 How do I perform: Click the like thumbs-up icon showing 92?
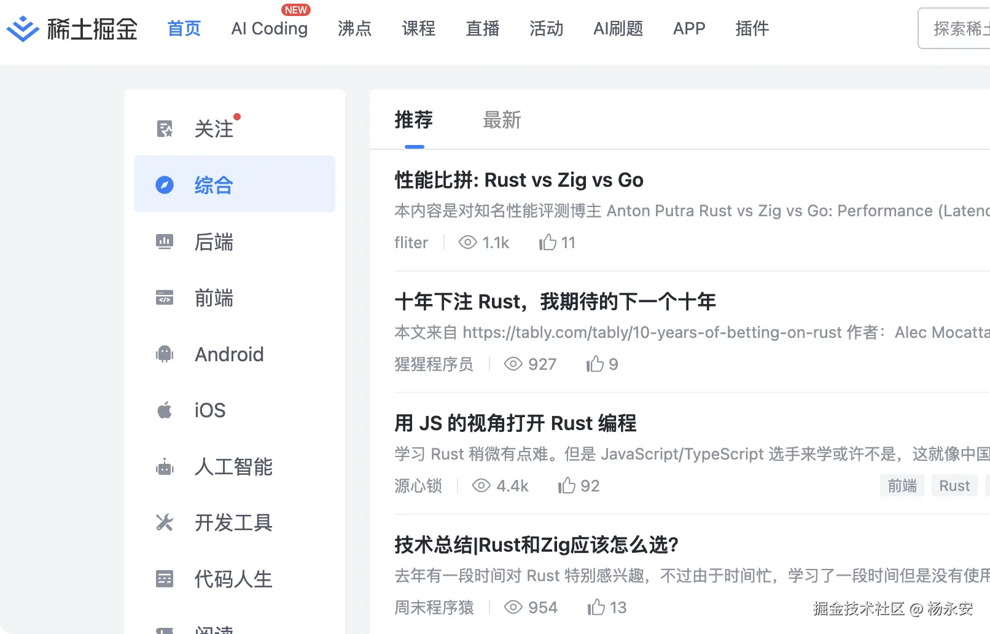click(566, 485)
